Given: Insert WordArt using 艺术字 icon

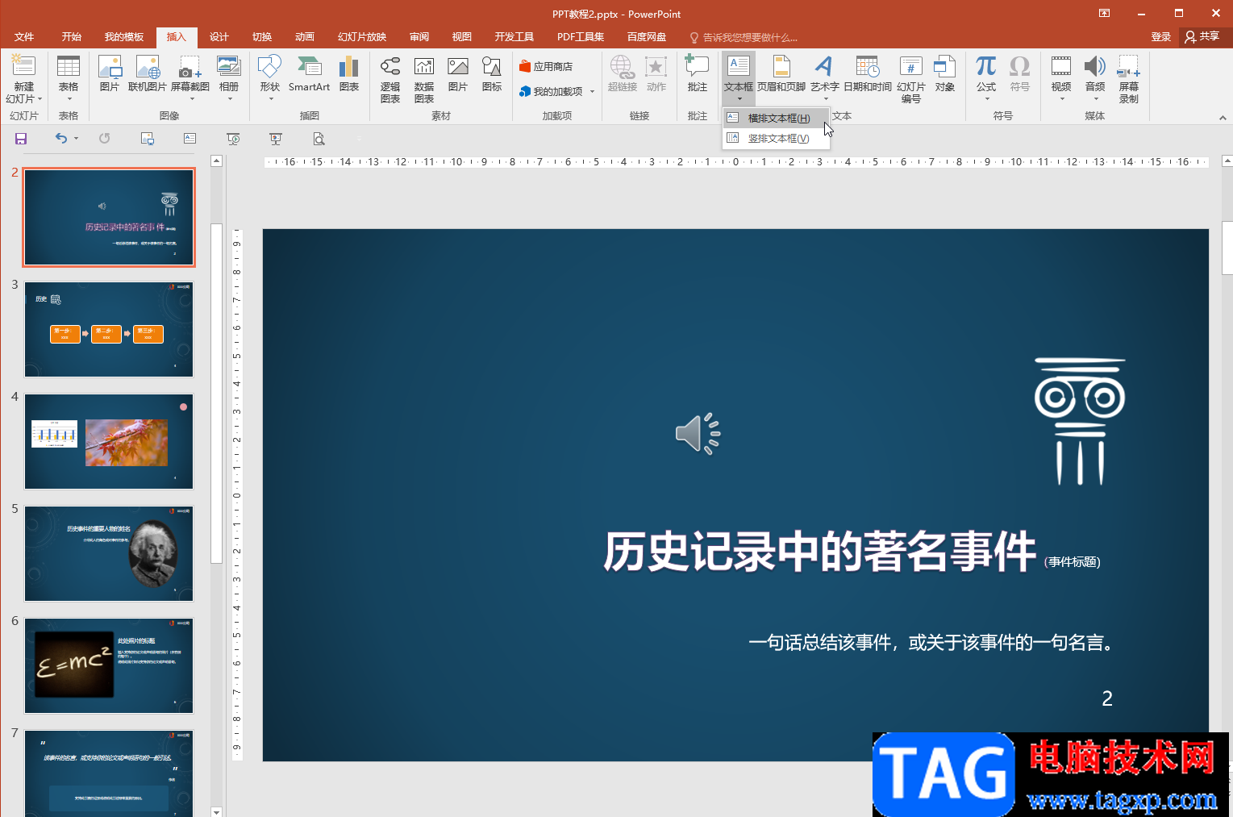Looking at the screenshot, I should (824, 78).
